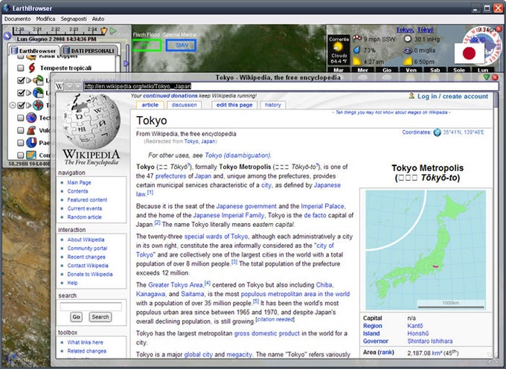Click the Japan flag image
This screenshot has height=369, width=506.
tap(470, 54)
